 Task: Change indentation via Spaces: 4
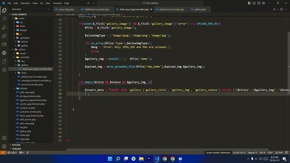point(252,153)
